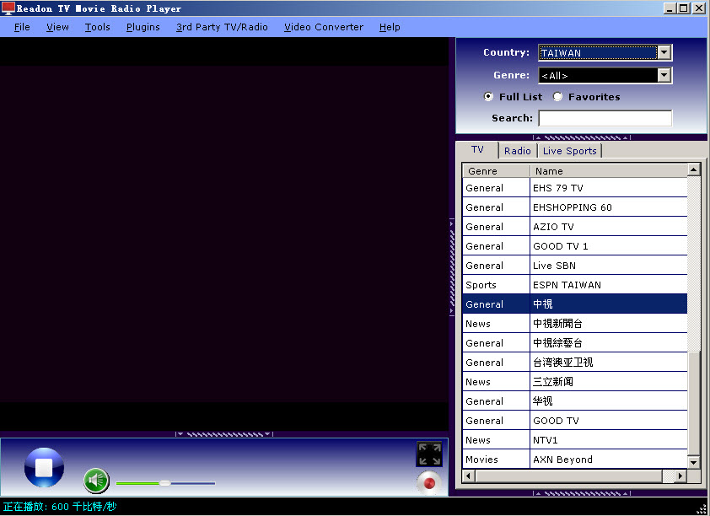Screen dimensions: 710x516
Task: Select the highlighted 中視 channel
Action: (574, 304)
